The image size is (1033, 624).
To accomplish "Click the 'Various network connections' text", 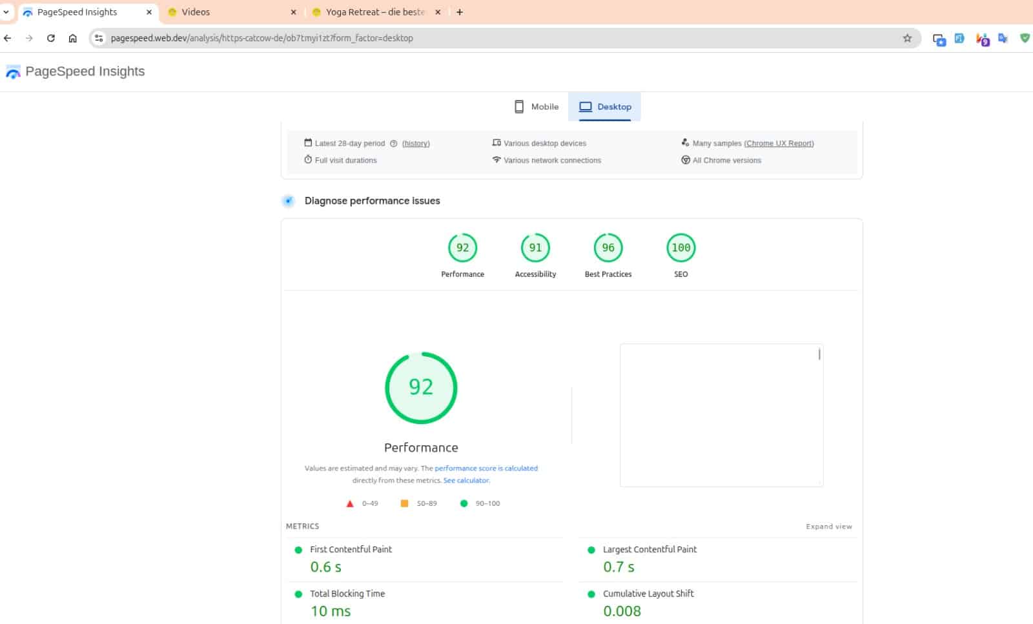I will click(552, 160).
